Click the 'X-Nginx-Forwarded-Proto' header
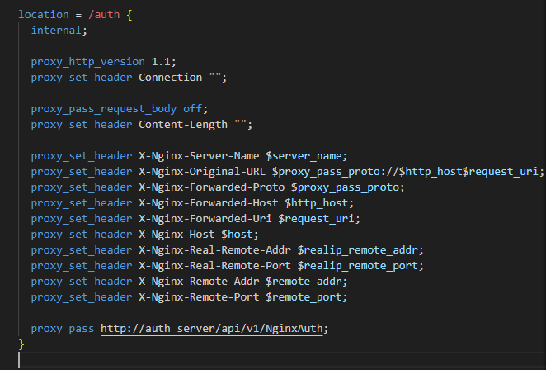The height and width of the screenshot is (370, 546). (212, 187)
